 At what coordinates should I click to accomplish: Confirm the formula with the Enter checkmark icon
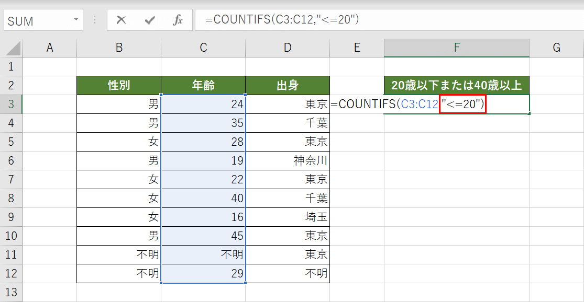(x=150, y=20)
